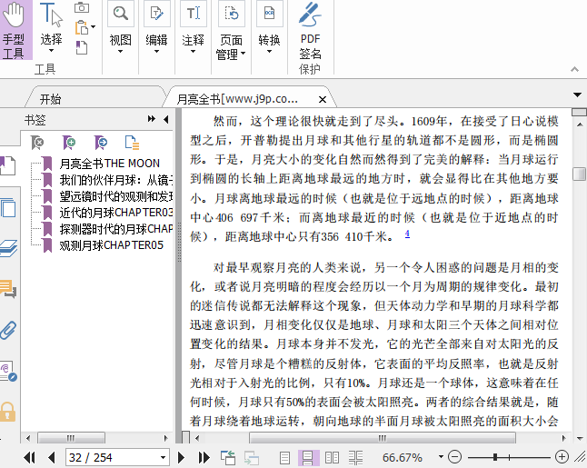This screenshot has width=587, height=468.
Task: Open bookmark 我们的伙伴月球
Action: click(116, 180)
